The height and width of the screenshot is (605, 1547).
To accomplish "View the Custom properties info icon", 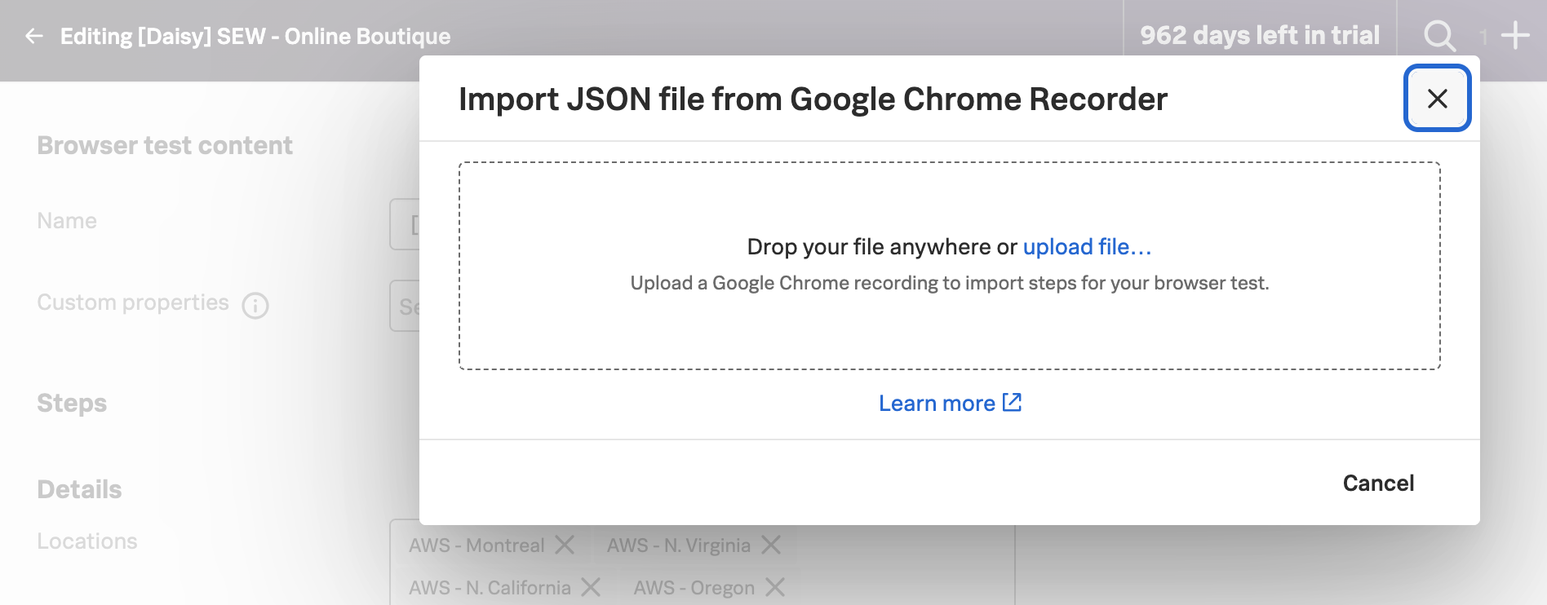I will pos(255,305).
